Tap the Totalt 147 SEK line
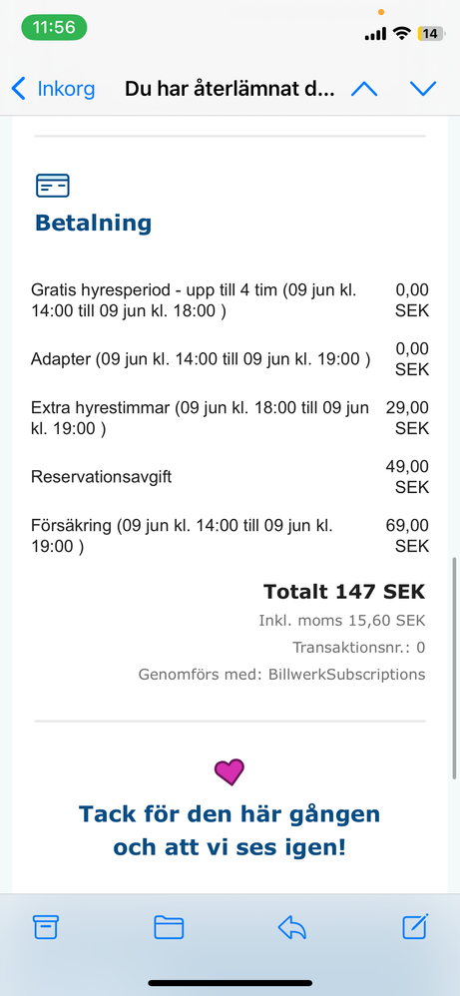This screenshot has width=460, height=996. 343,592
